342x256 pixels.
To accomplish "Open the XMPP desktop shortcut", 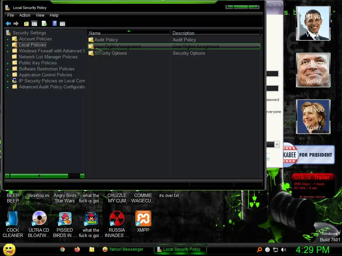I will click(143, 222).
